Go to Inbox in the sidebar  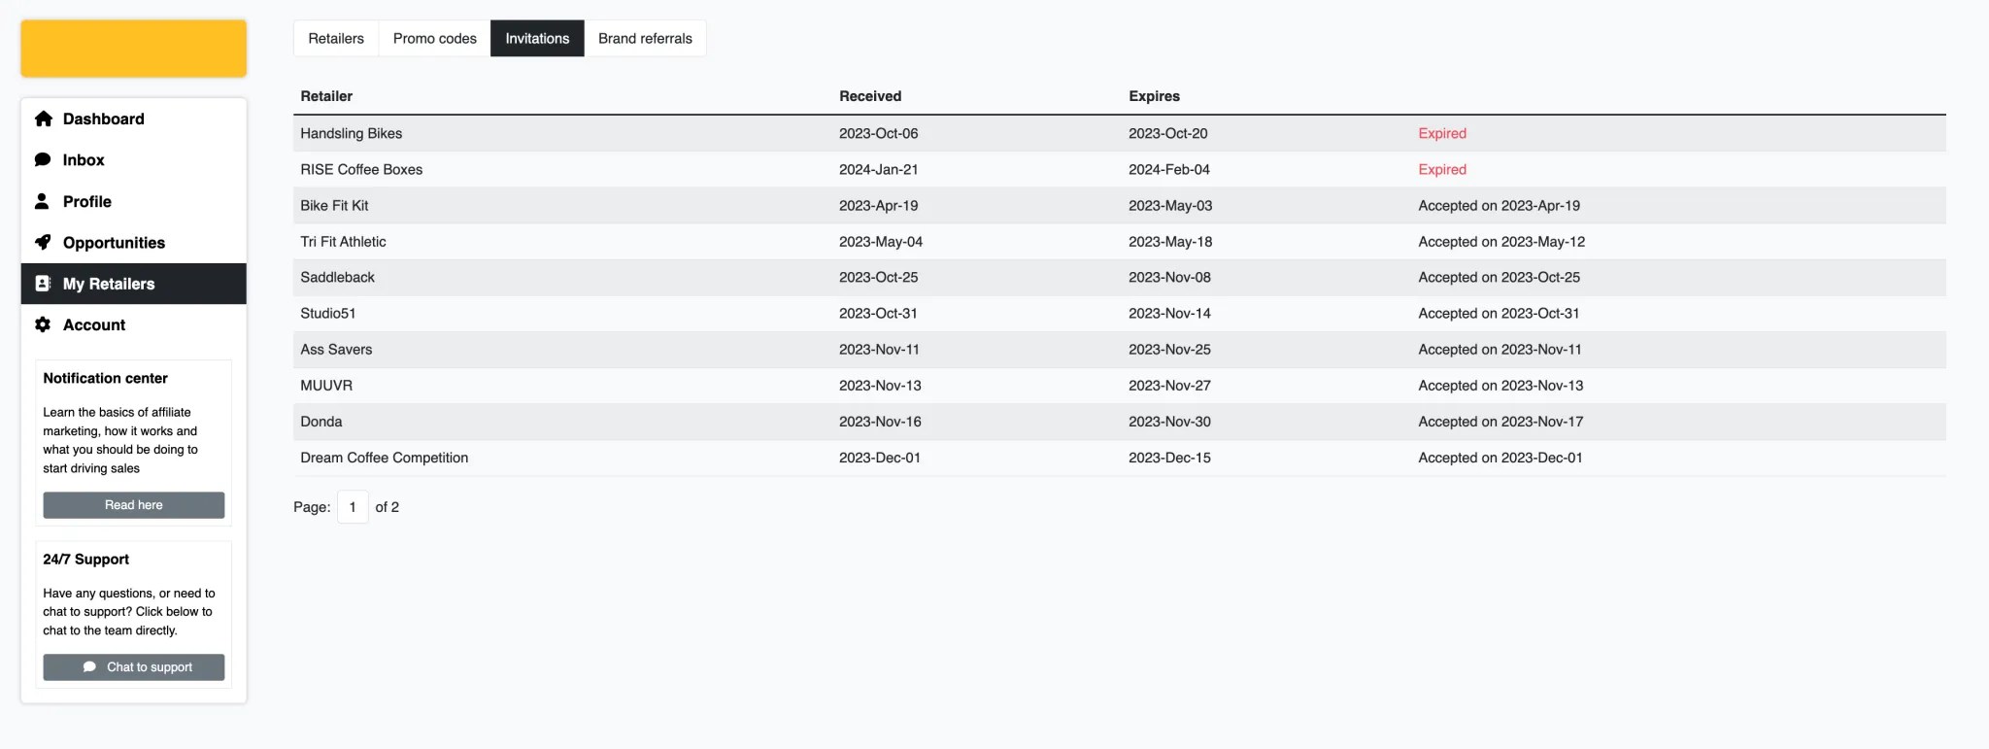134,160
